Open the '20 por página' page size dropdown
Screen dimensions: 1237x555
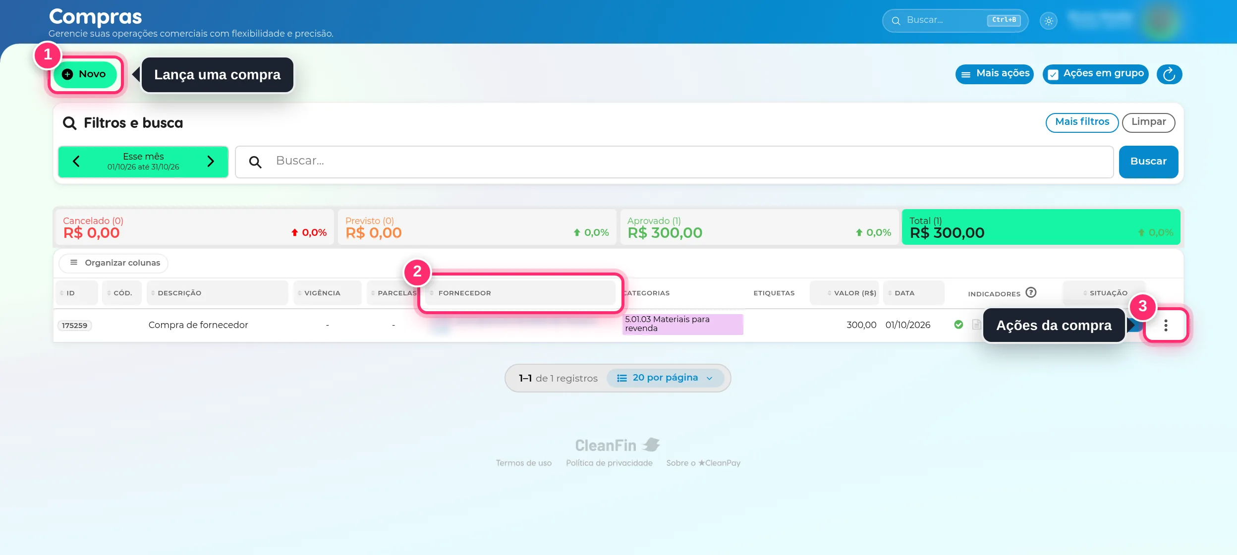pyautogui.click(x=665, y=378)
